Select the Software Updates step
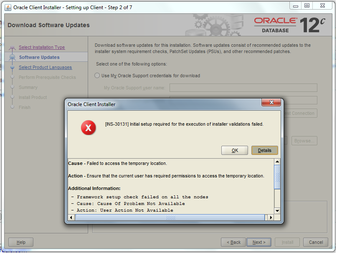The width and height of the screenshot is (337, 253). pyautogui.click(x=39, y=57)
